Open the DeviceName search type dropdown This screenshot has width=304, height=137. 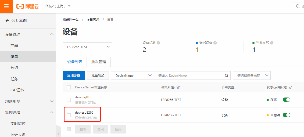tap(133, 75)
